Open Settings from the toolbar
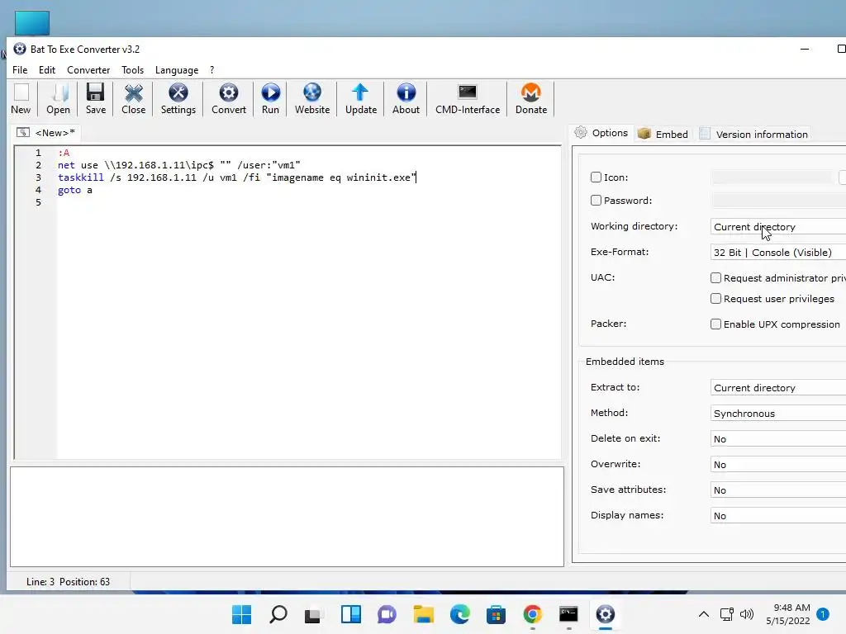Image resolution: width=846 pixels, height=634 pixels. (x=178, y=99)
